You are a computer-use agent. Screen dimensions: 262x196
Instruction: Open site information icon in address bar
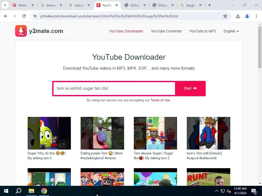tap(35, 16)
